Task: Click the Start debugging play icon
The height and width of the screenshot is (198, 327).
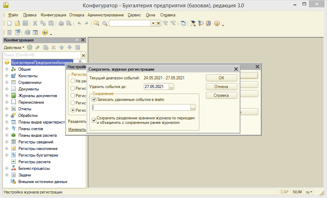Action: tap(45, 32)
